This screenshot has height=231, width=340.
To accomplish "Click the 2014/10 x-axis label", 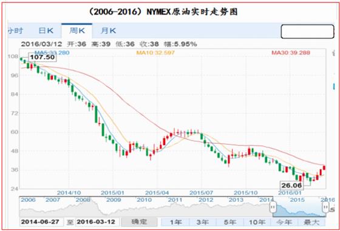I will coord(69,193).
